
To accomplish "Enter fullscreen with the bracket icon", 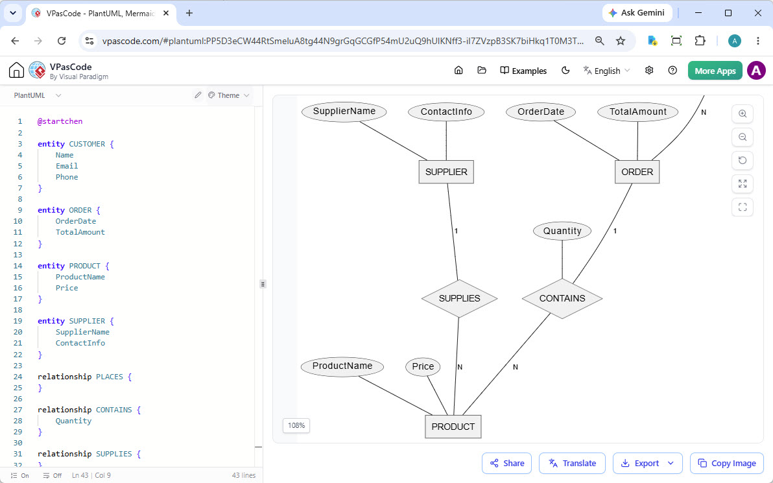I will pyautogui.click(x=743, y=207).
